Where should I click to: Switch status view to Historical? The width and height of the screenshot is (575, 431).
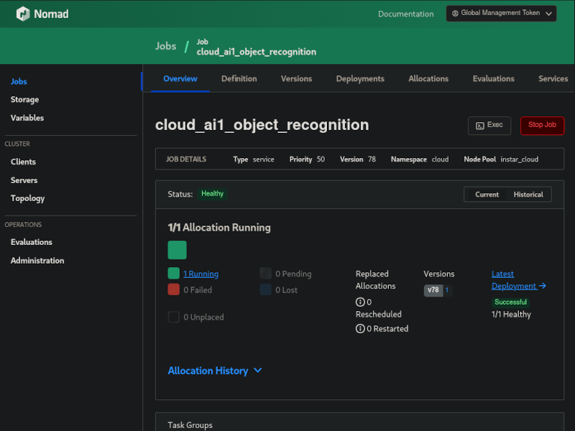528,195
